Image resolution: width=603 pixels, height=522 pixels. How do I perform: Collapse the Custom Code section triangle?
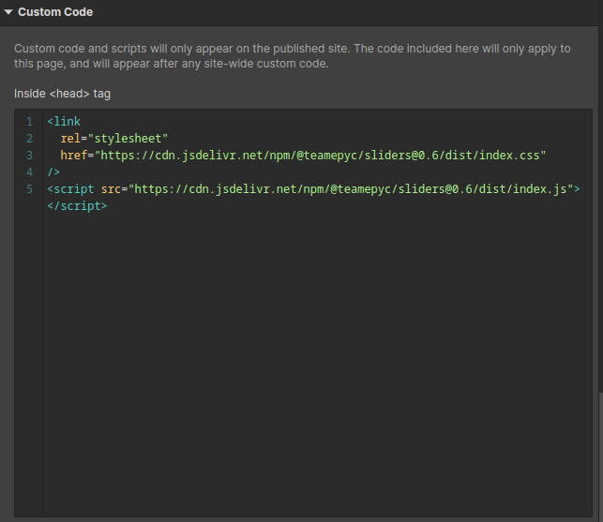pos(8,12)
